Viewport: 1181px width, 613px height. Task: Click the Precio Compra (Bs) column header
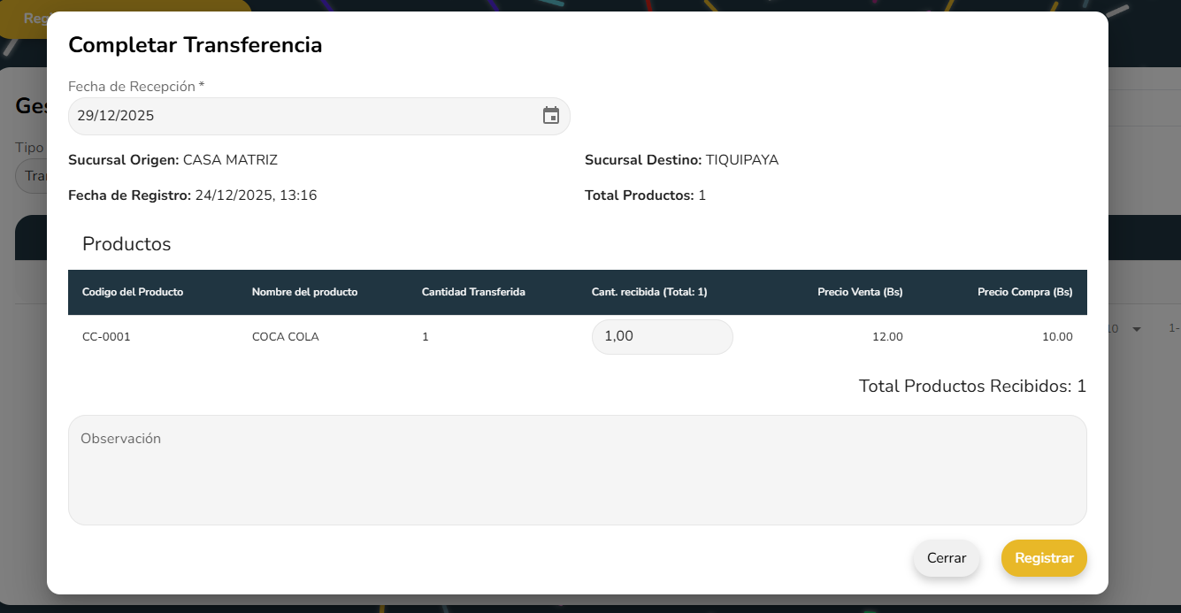(1024, 292)
